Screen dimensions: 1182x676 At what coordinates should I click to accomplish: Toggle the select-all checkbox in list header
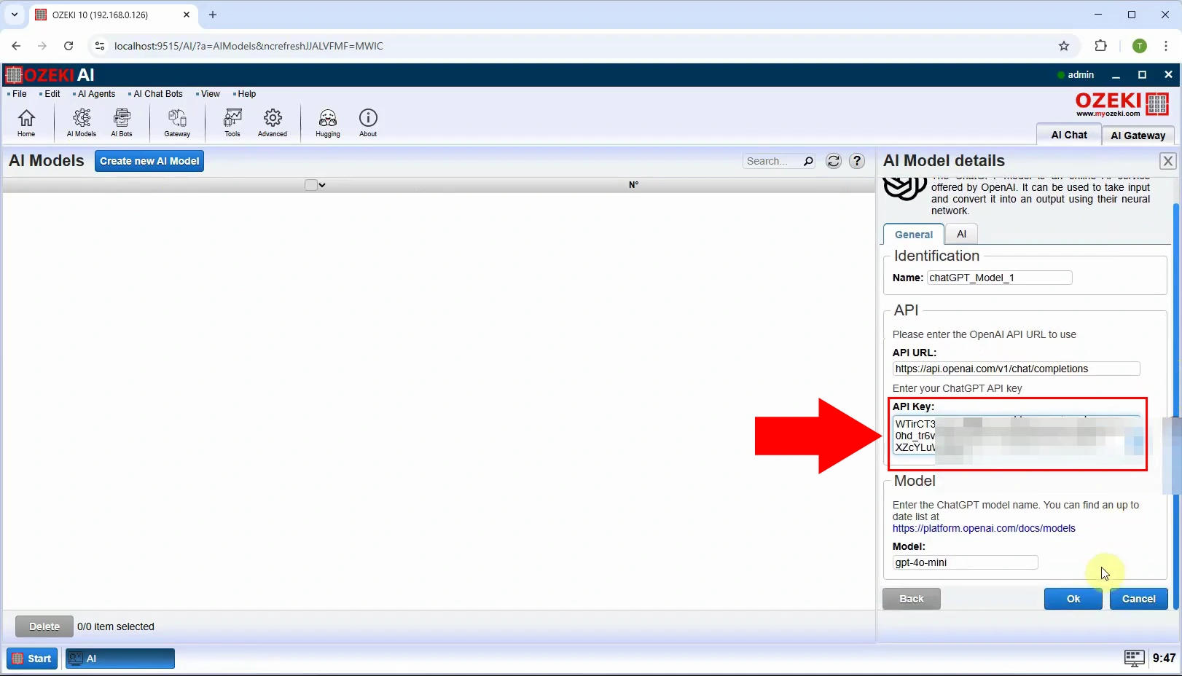coord(310,185)
